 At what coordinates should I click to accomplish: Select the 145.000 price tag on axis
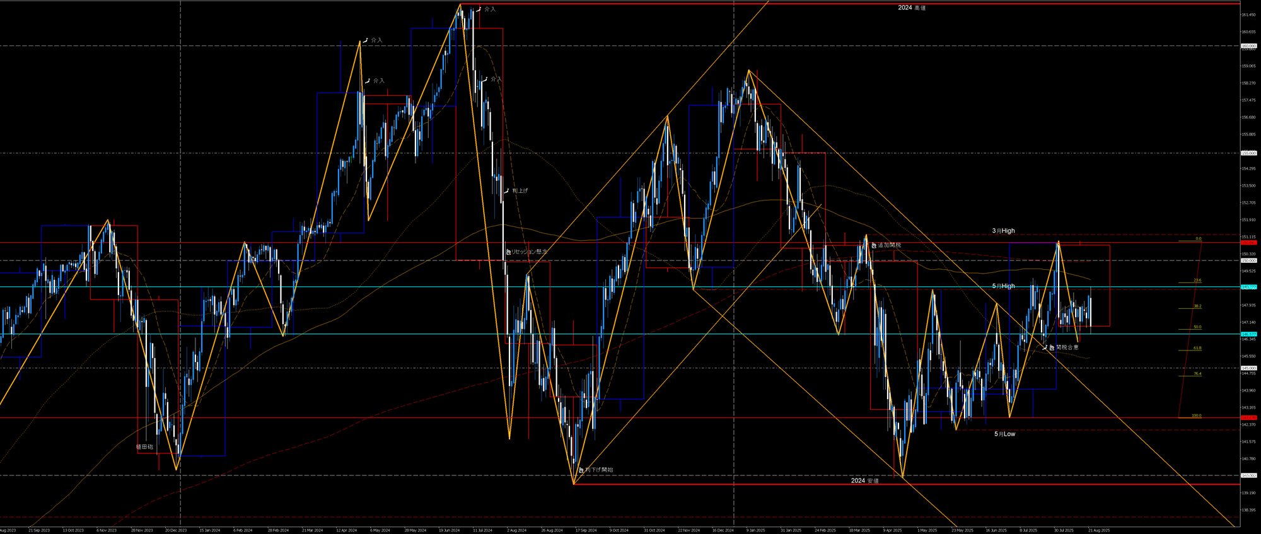pyautogui.click(x=1248, y=368)
